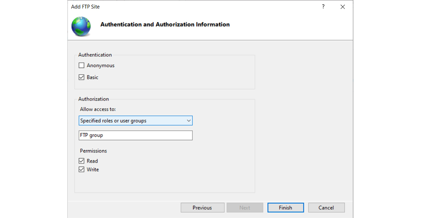Click the 'Permissions' heading text
Image resolution: width=424 pixels, height=218 pixels.
[x=93, y=151]
